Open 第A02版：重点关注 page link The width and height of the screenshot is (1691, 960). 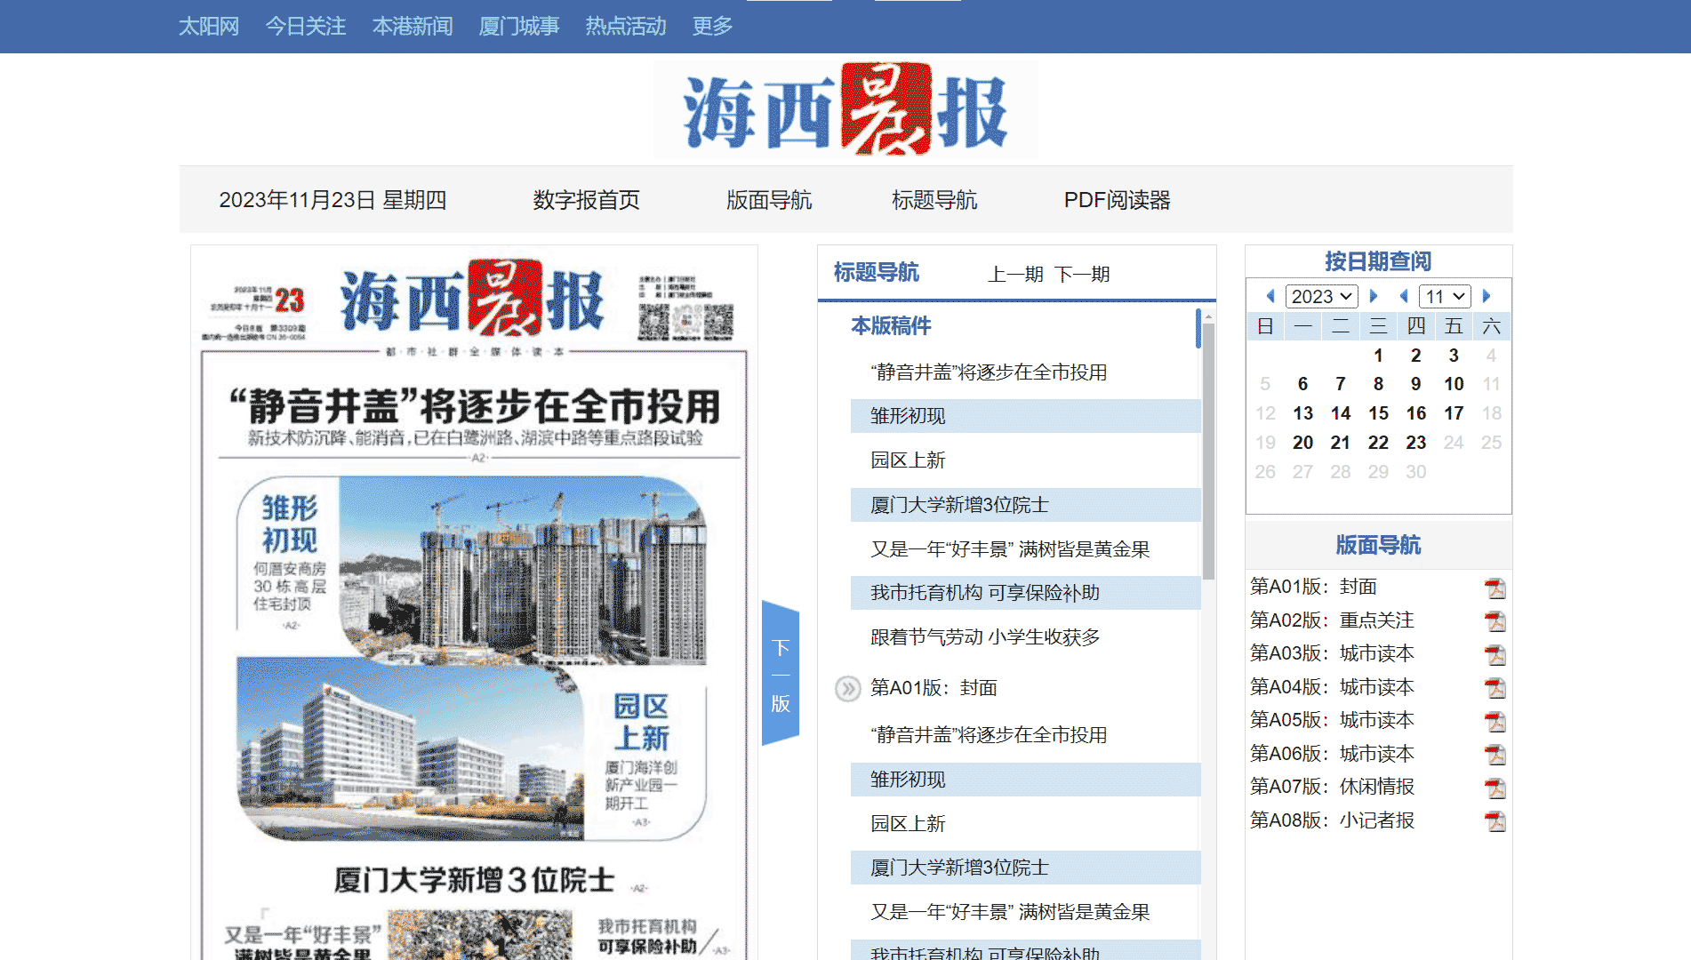click(x=1332, y=620)
